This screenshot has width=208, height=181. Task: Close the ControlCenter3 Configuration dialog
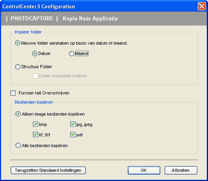point(201,6)
